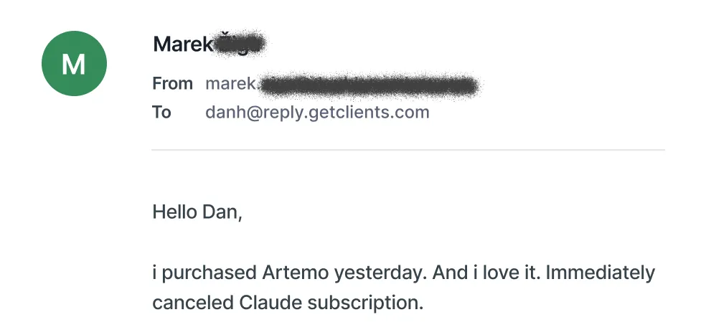The height and width of the screenshot is (335, 706).
Task: Click the word yesterday in message
Action: click(x=373, y=273)
